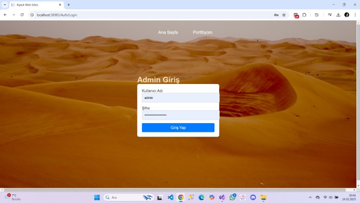The height and width of the screenshot is (203, 360).
Task: Click the taskbar Ara search box
Action: tap(129, 197)
